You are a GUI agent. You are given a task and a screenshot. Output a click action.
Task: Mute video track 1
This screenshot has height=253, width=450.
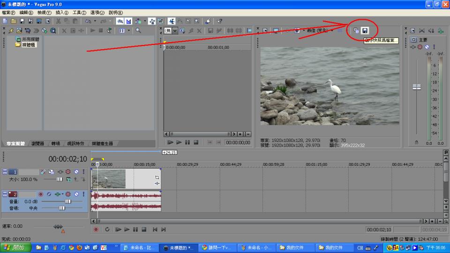(x=76, y=172)
